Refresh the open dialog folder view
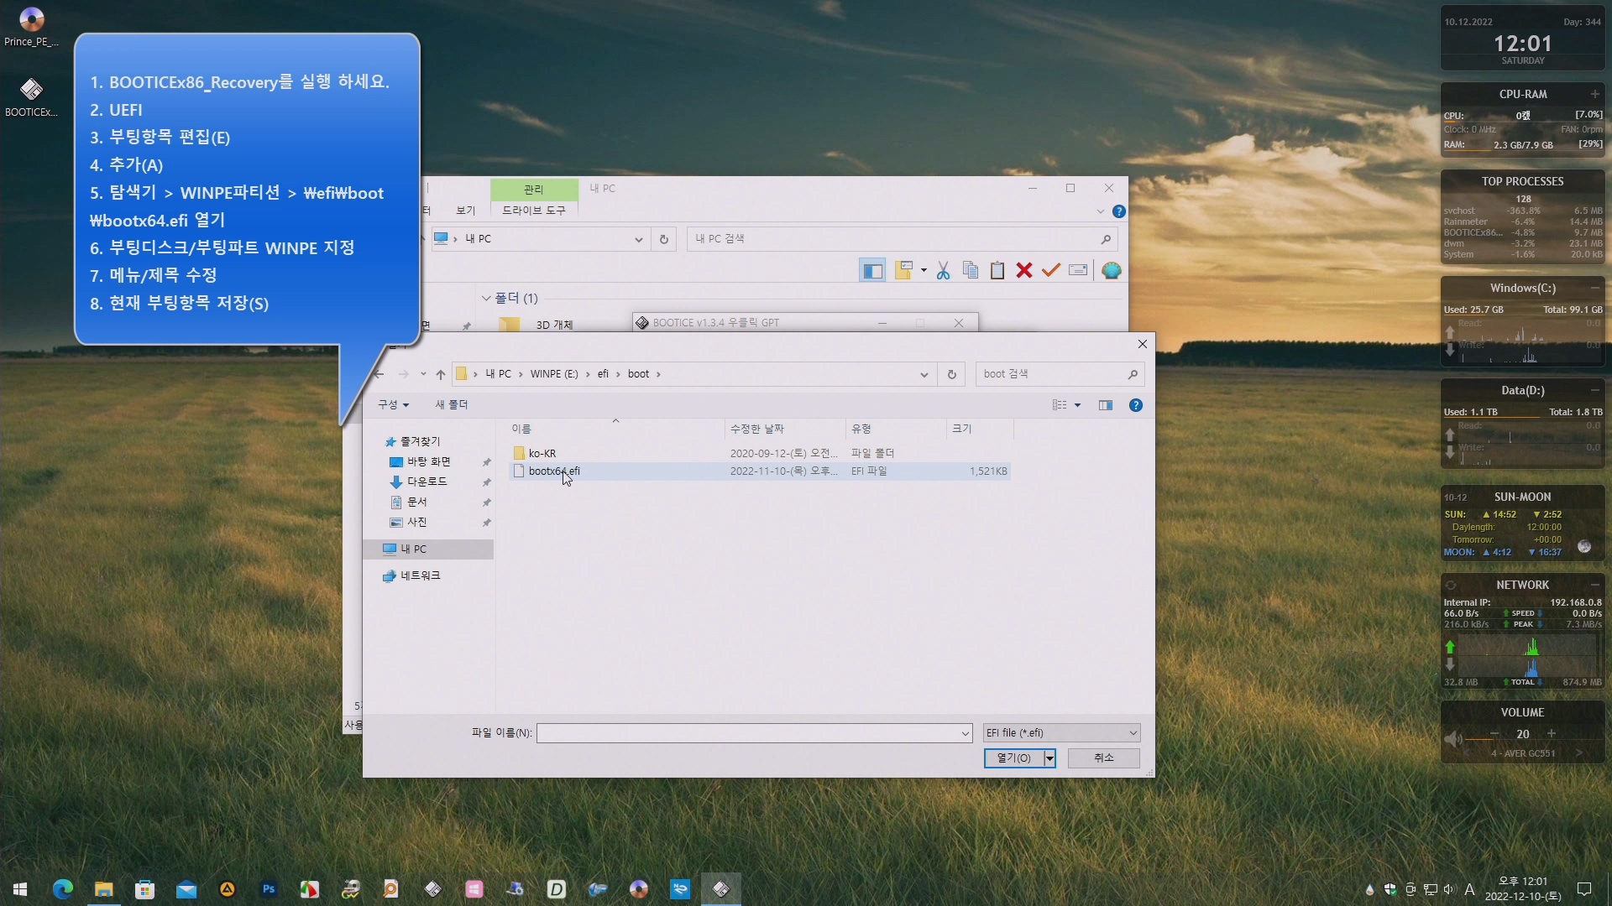 click(951, 374)
